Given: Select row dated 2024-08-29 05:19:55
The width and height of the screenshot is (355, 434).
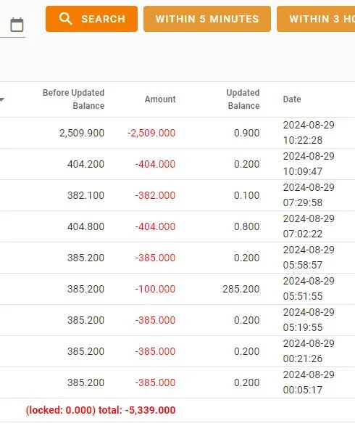Looking at the screenshot, I should (177, 320).
